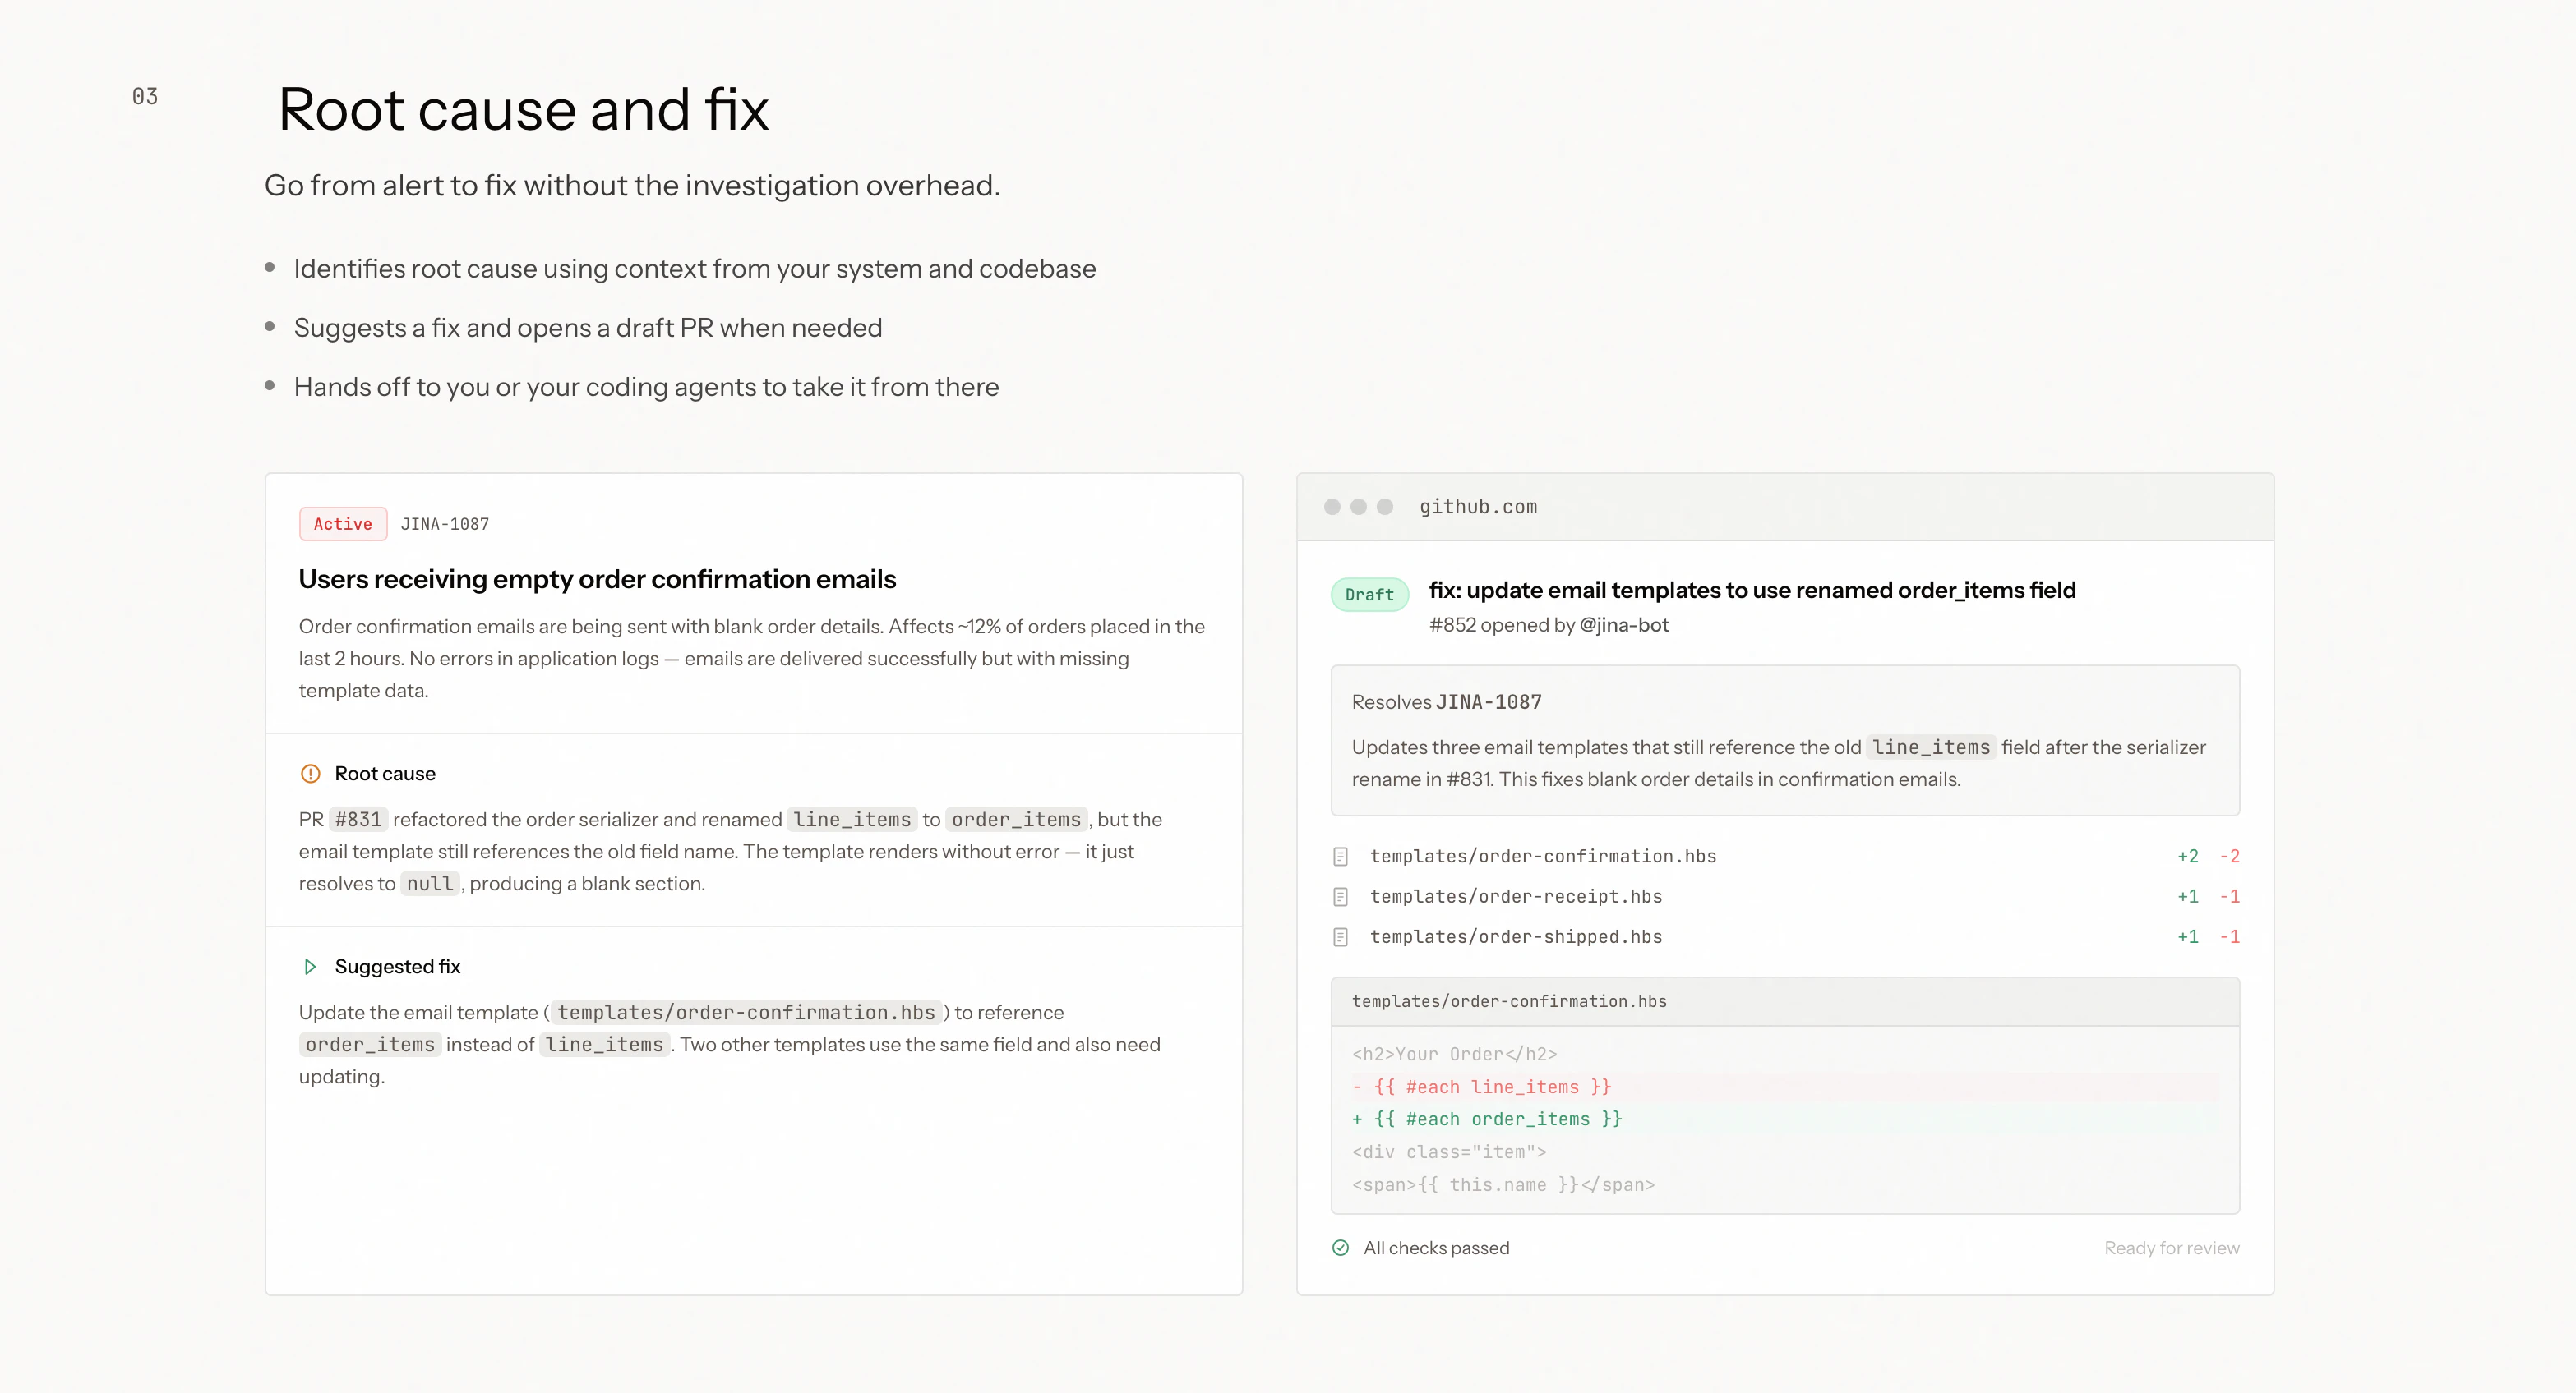
Task: Click the Ready for review text
Action: click(x=2171, y=1247)
